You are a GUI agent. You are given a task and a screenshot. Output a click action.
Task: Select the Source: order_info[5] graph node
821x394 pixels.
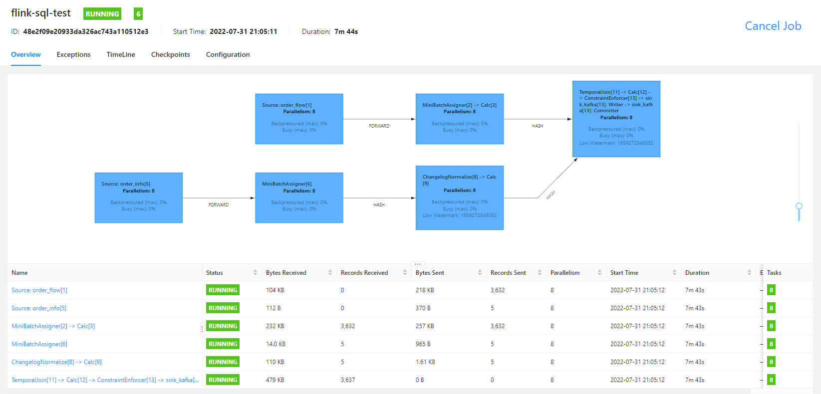pos(139,197)
